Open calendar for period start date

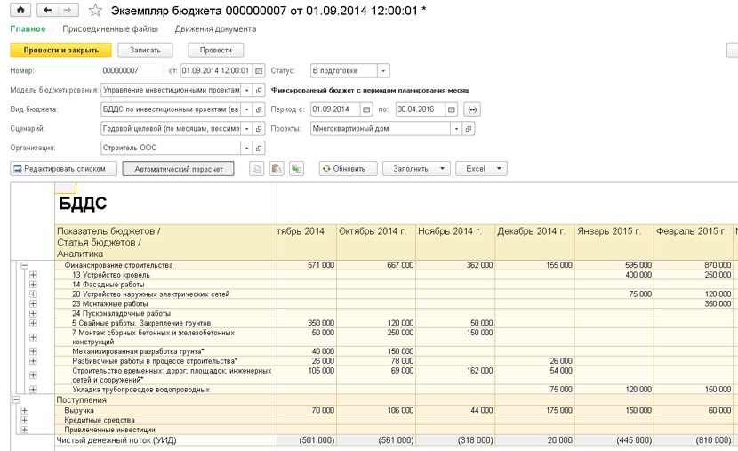(x=366, y=109)
